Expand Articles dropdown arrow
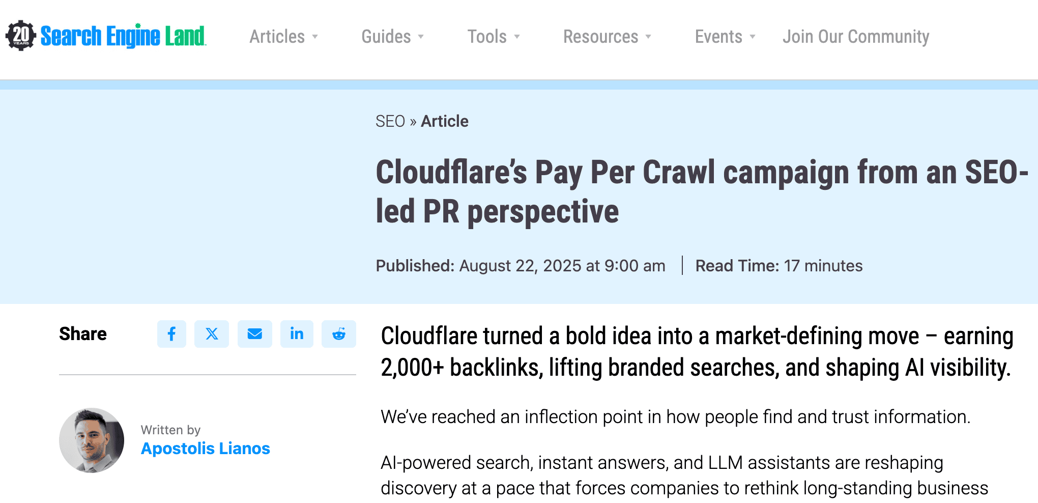 (x=315, y=37)
